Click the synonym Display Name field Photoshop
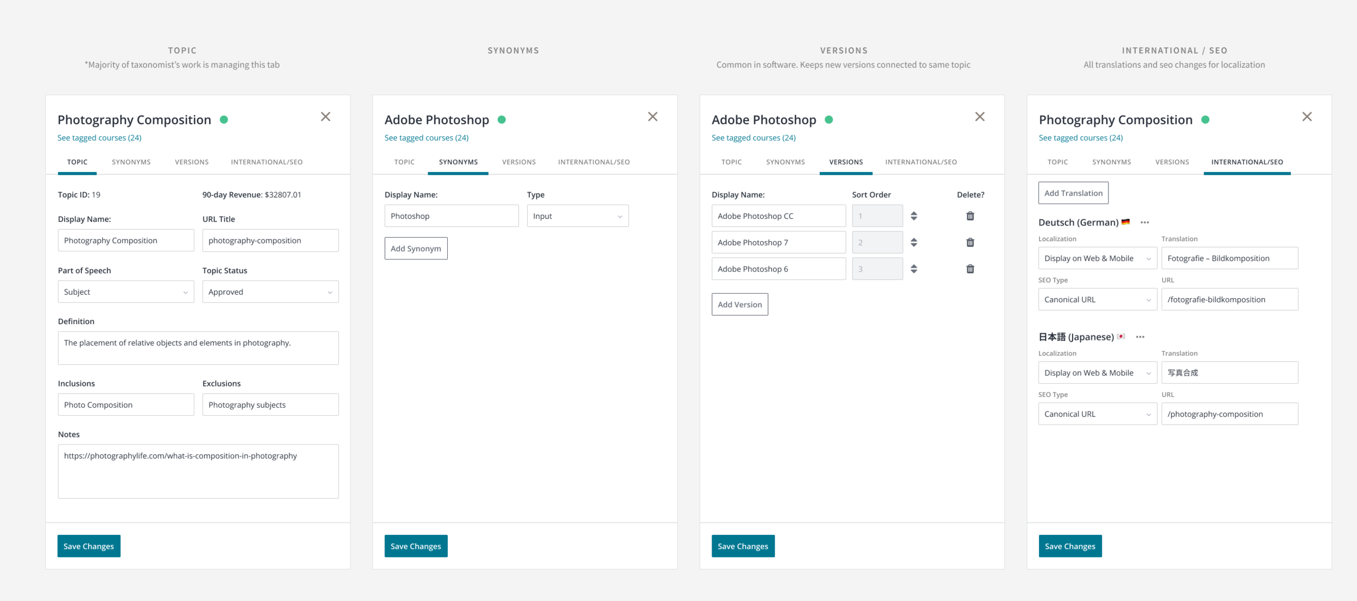This screenshot has height=601, width=1357. (x=452, y=216)
